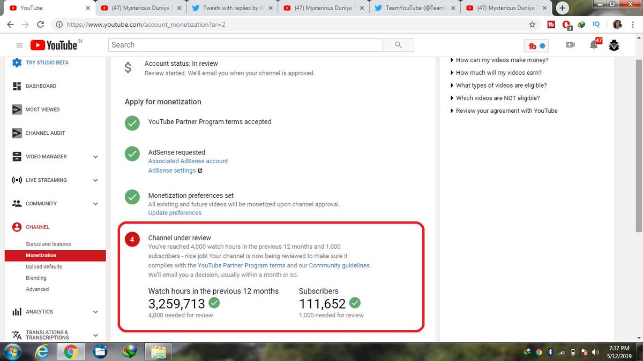Open Status and features menu item
This screenshot has height=361, width=643.
pos(48,244)
